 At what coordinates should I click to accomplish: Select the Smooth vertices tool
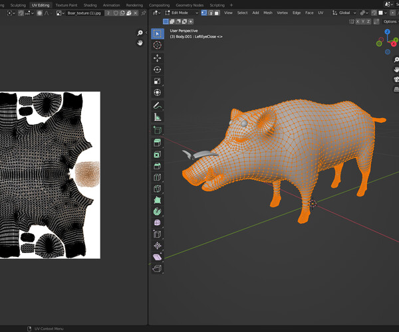157,223
